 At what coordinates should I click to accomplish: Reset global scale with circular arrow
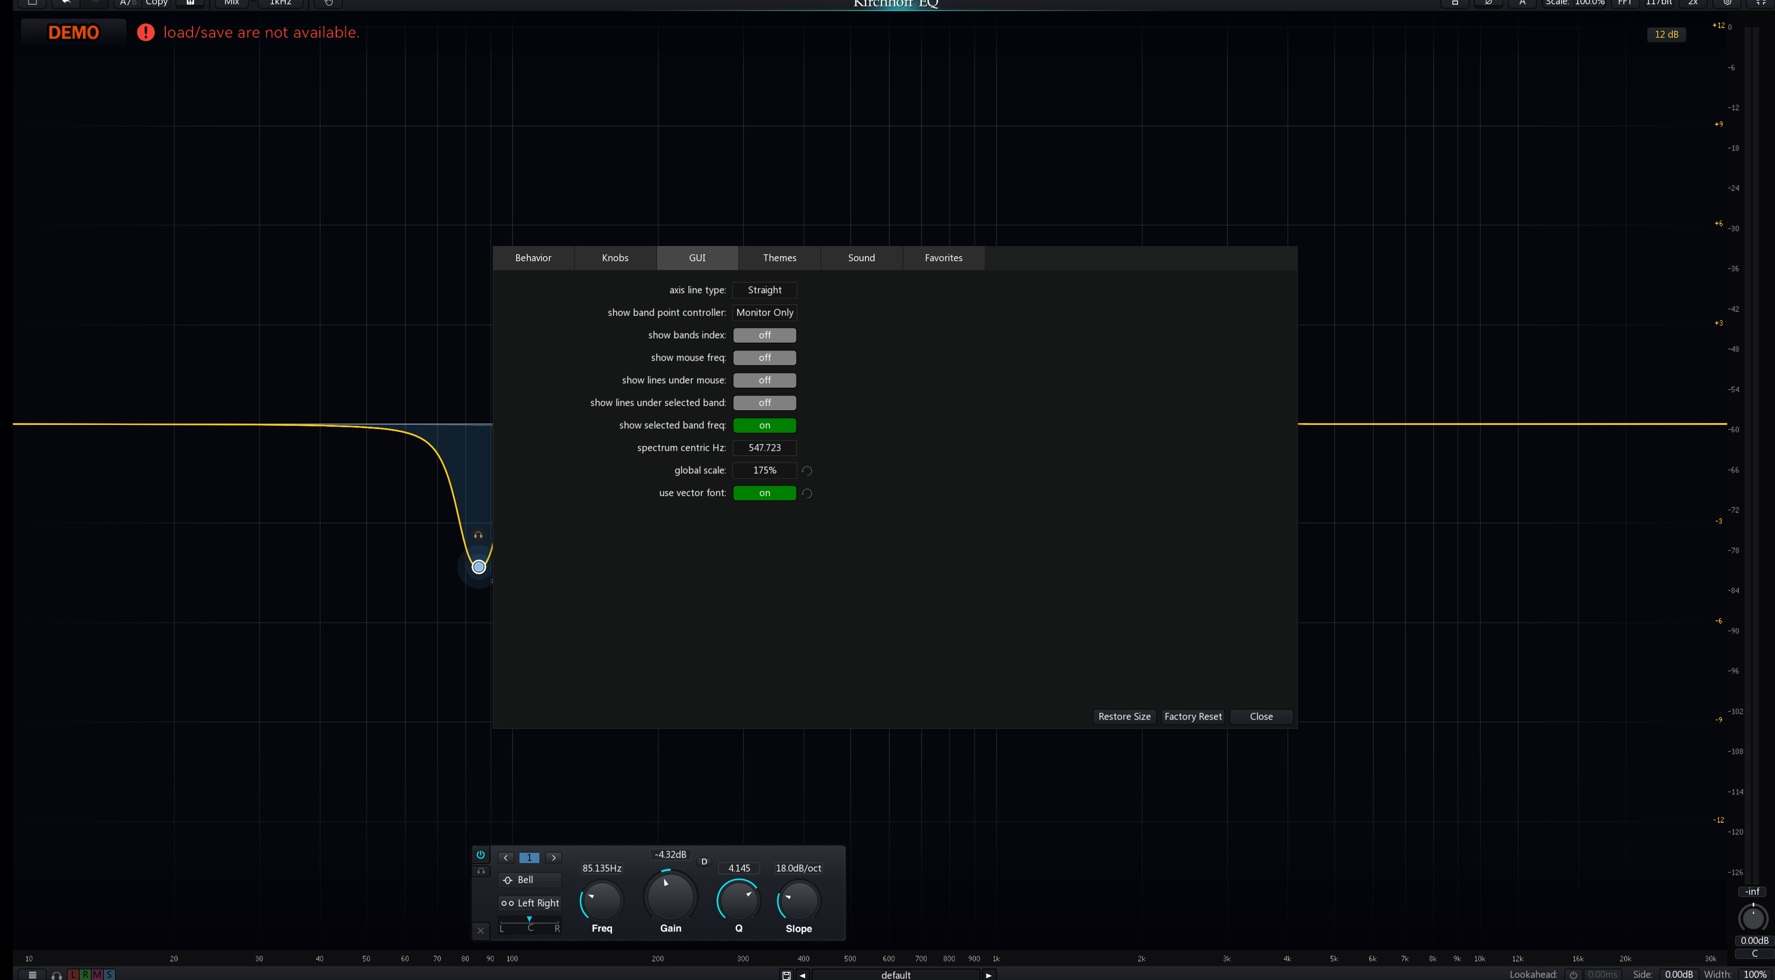coord(807,470)
